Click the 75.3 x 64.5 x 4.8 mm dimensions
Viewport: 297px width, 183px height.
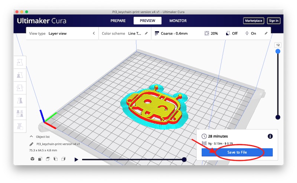pos(43,150)
